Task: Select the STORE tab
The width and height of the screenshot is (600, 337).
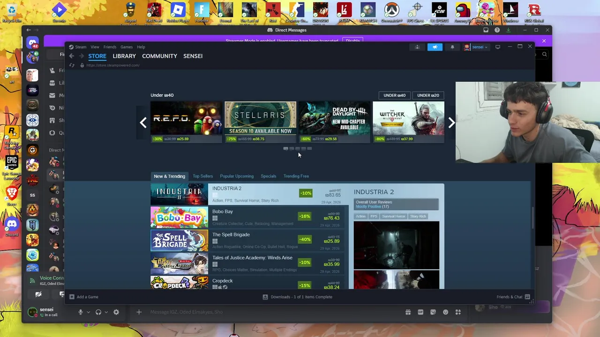Action: click(97, 56)
